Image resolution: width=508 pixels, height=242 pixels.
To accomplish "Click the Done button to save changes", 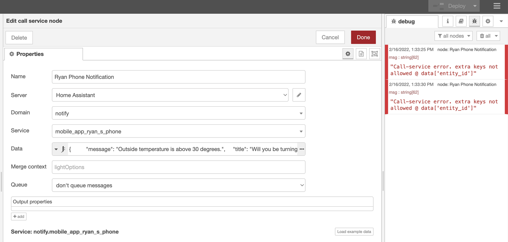I will pyautogui.click(x=363, y=37).
